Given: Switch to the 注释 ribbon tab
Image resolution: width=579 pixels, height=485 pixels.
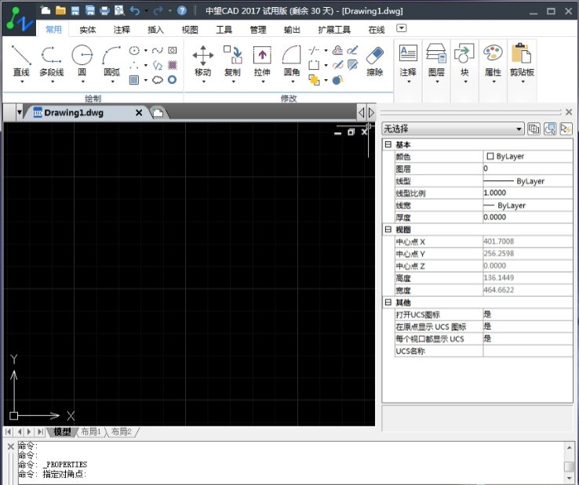Looking at the screenshot, I should 122,30.
